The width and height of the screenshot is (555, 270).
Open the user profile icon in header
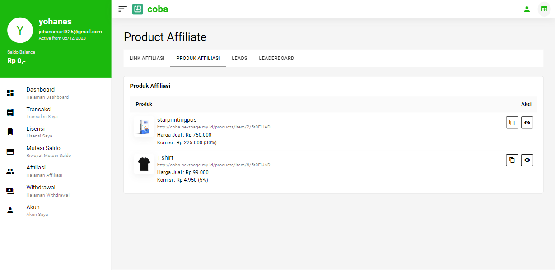(527, 9)
